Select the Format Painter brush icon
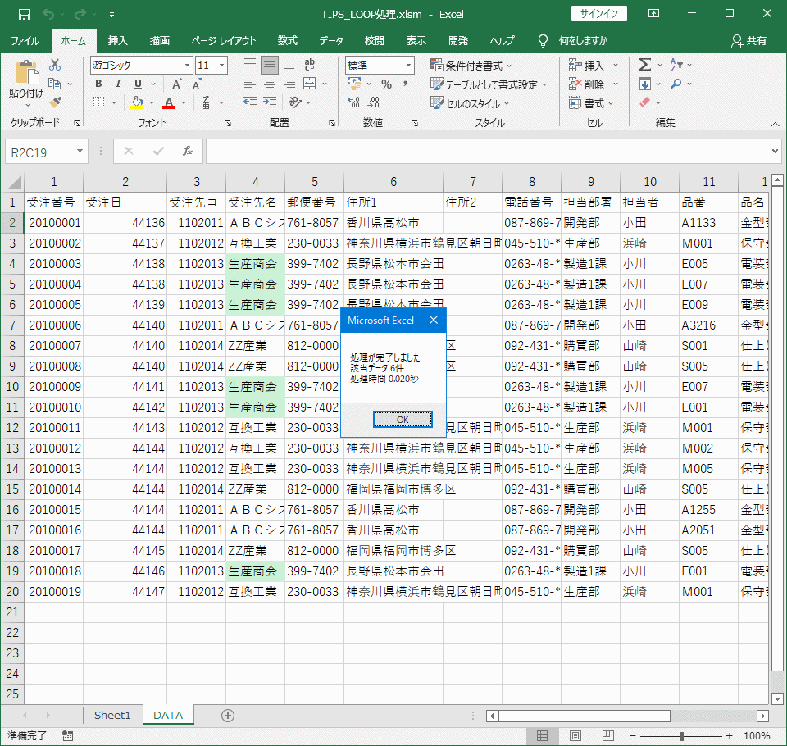The height and width of the screenshot is (746, 787). (x=55, y=102)
